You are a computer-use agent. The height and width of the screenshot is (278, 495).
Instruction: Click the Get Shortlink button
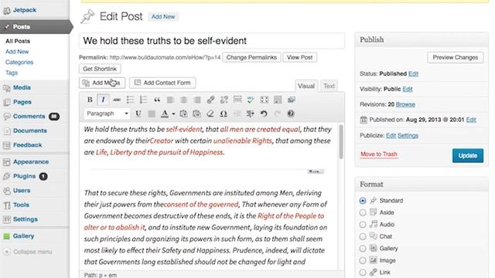pos(100,69)
